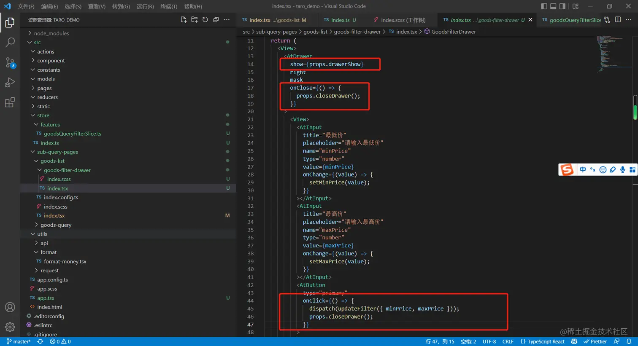Open feedback icon in status bar
This screenshot has width=638, height=346.
point(617,341)
